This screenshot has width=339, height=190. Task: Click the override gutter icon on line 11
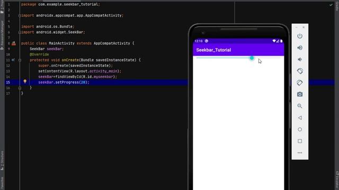(x=13, y=60)
